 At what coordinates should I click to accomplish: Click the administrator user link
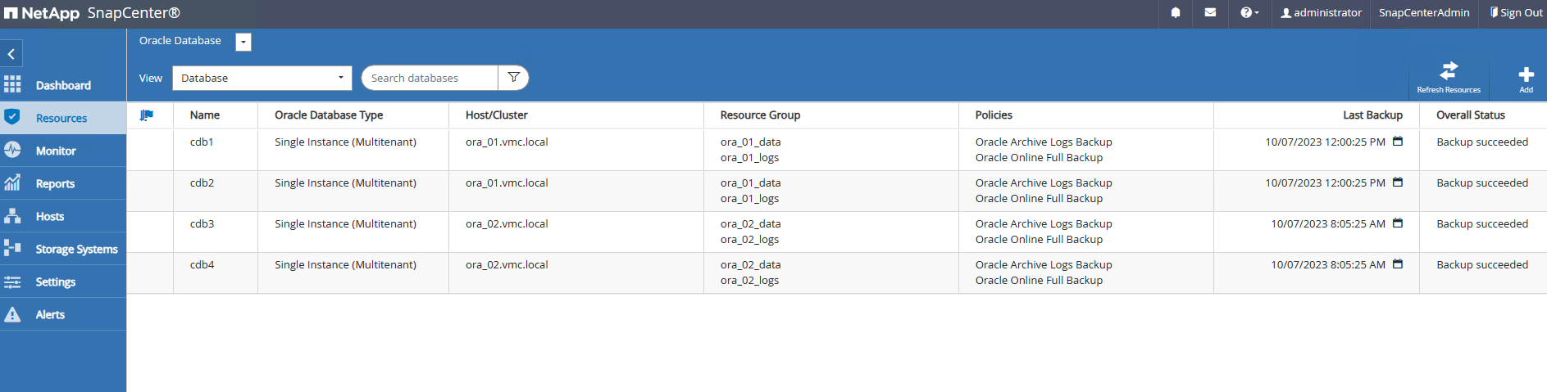click(1321, 13)
